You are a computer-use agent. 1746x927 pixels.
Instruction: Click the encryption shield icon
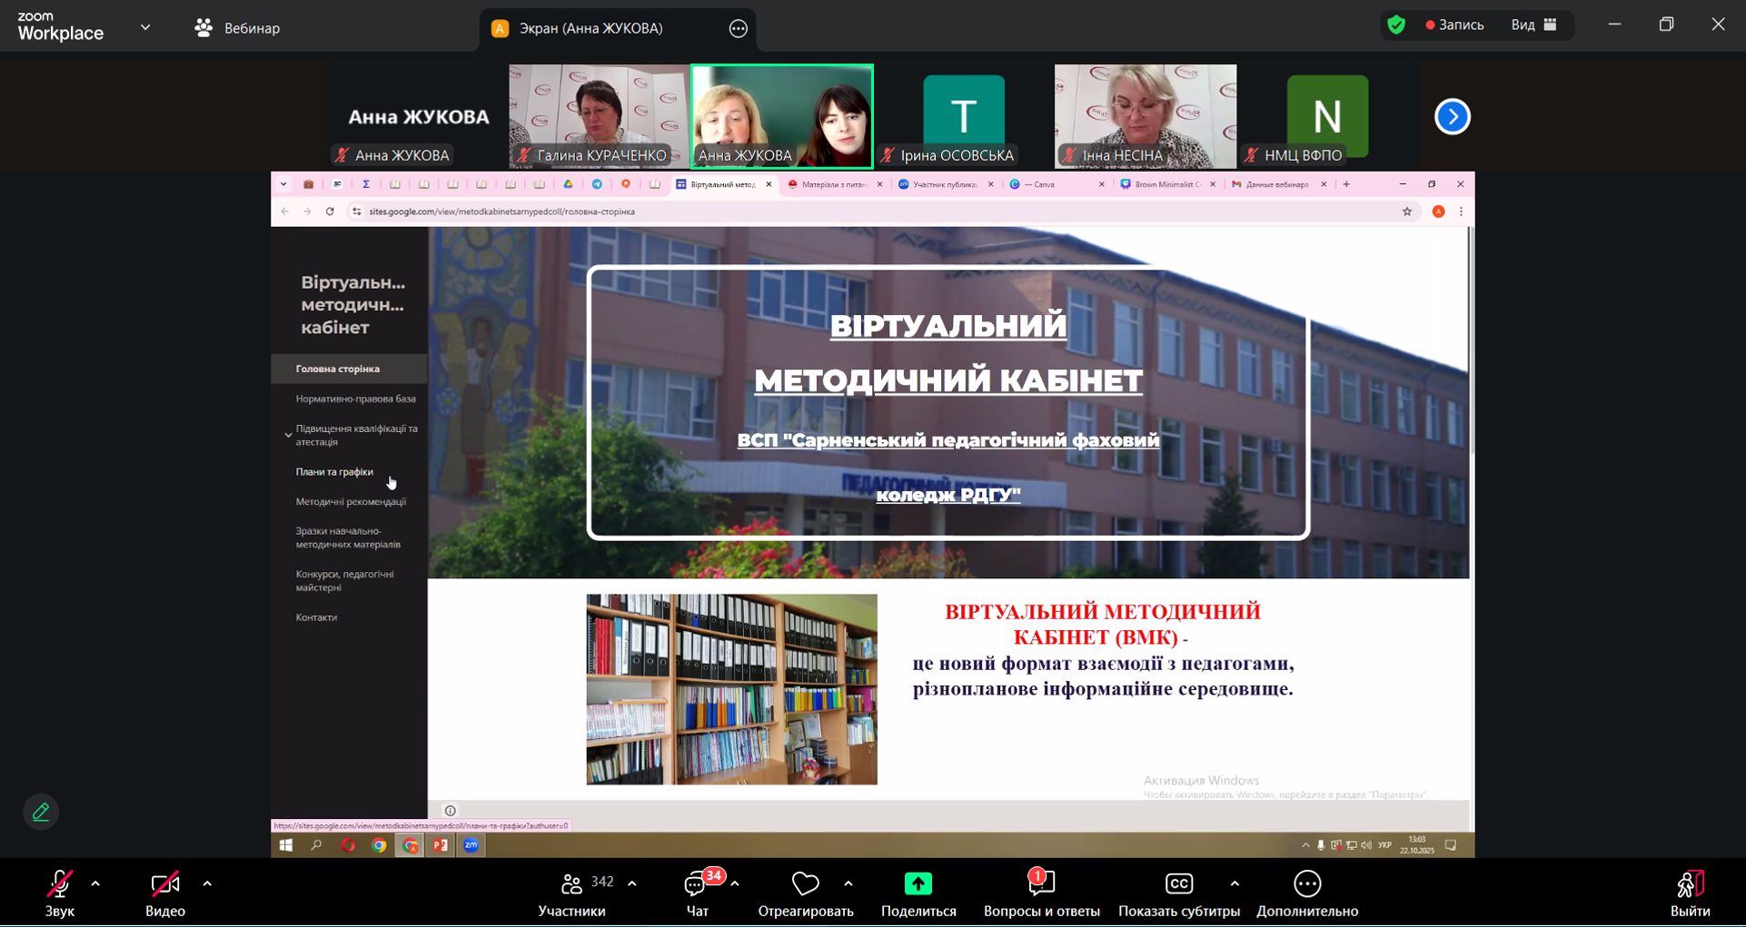tap(1396, 25)
